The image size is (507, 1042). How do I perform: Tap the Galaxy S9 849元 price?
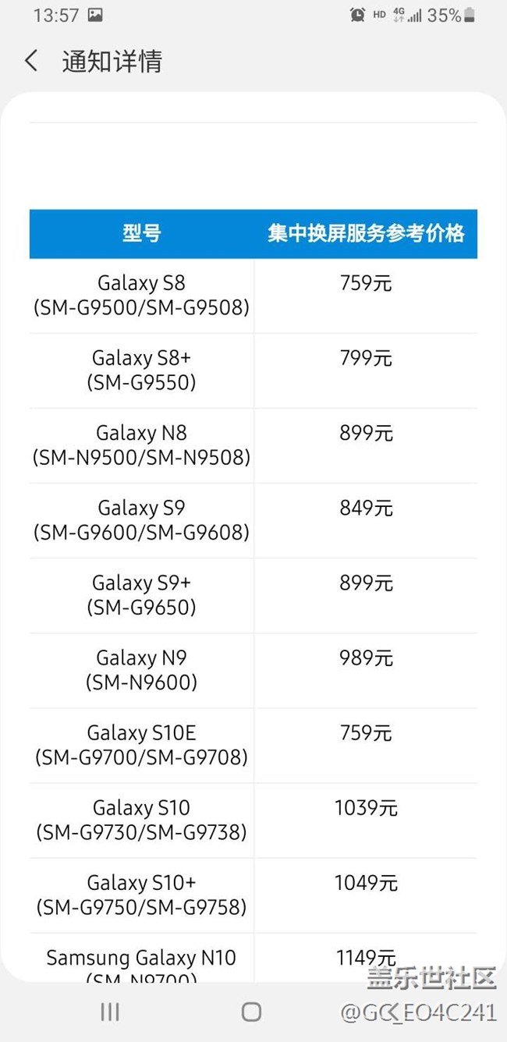pyautogui.click(x=366, y=509)
